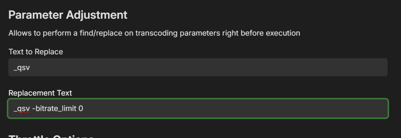
Task: Select the Parameter Adjustment heading
Action: (68, 15)
